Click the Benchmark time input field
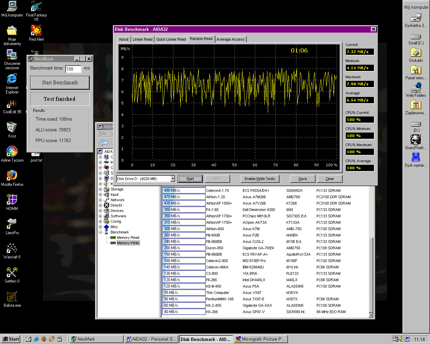This screenshot has width=430, height=344. click(x=73, y=69)
